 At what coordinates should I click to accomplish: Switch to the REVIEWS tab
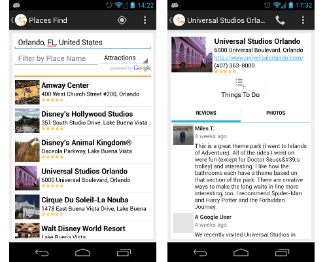point(206,113)
